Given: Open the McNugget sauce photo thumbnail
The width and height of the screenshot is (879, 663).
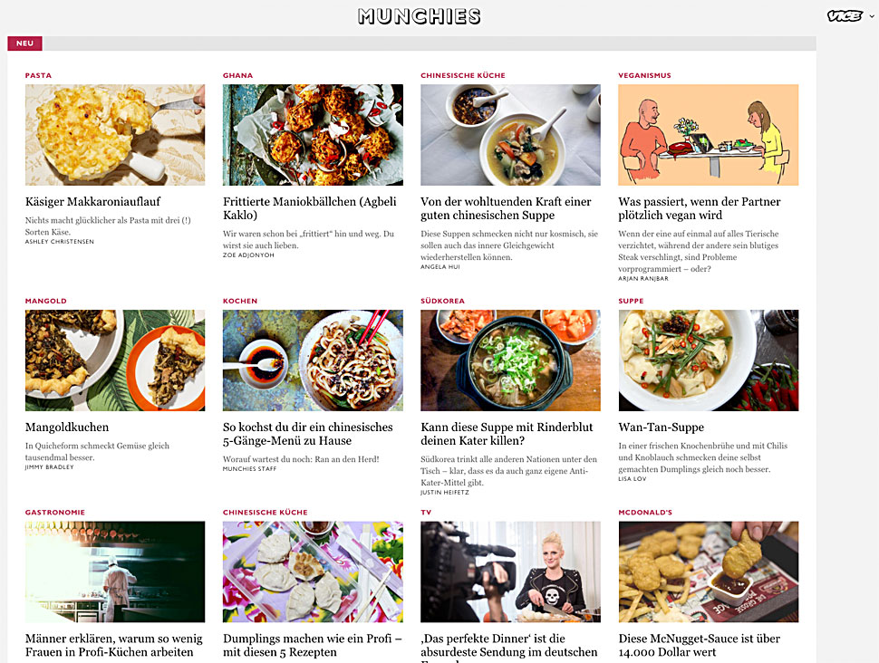Looking at the screenshot, I should click(x=708, y=572).
